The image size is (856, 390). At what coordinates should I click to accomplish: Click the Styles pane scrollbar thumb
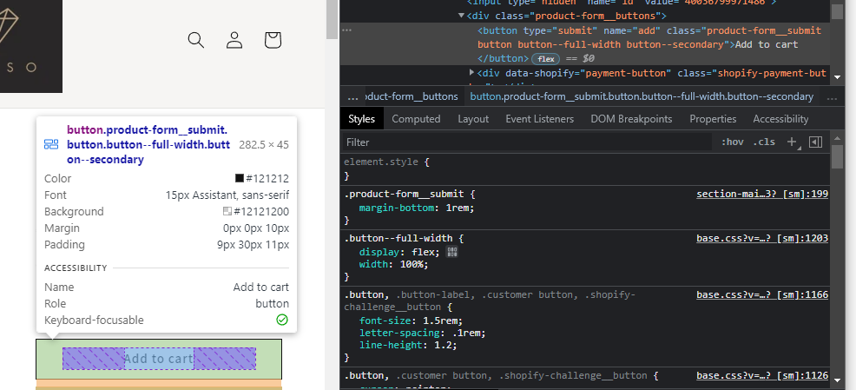[838, 156]
